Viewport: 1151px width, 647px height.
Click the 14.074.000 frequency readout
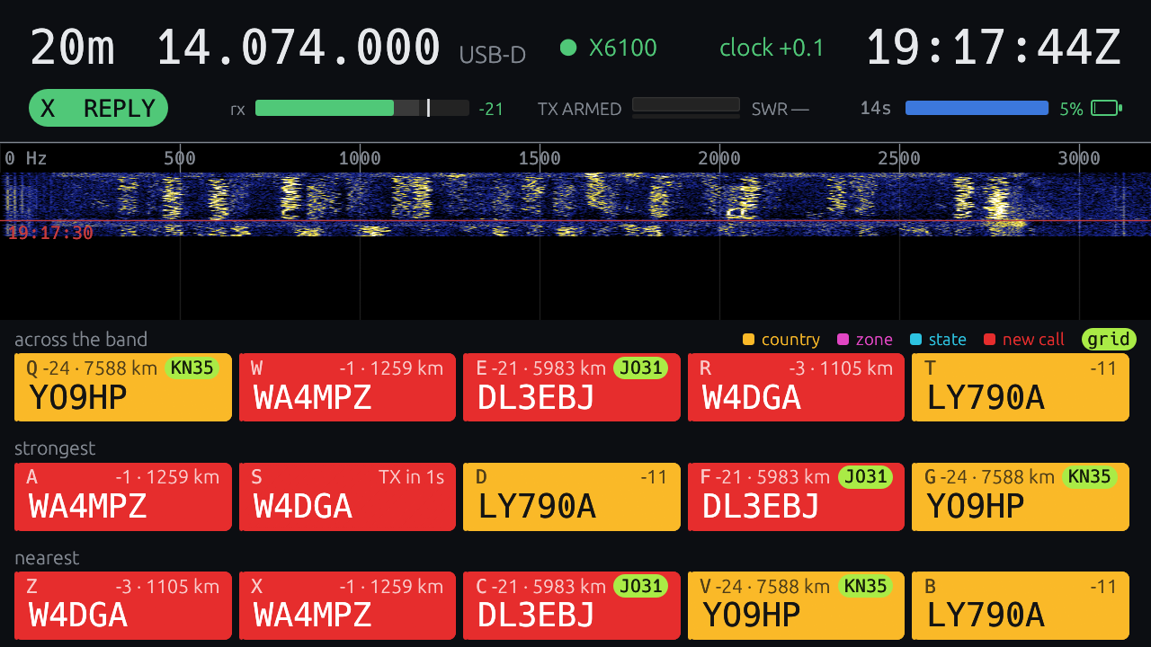(299, 48)
